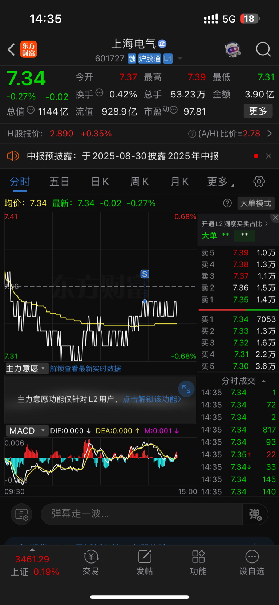Open the robot assistant icon

[233, 49]
